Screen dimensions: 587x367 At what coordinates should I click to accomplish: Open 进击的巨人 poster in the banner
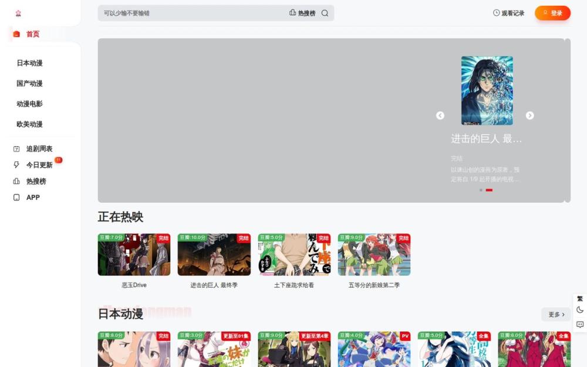click(x=487, y=90)
